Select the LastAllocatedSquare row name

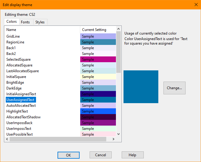pos(23,71)
